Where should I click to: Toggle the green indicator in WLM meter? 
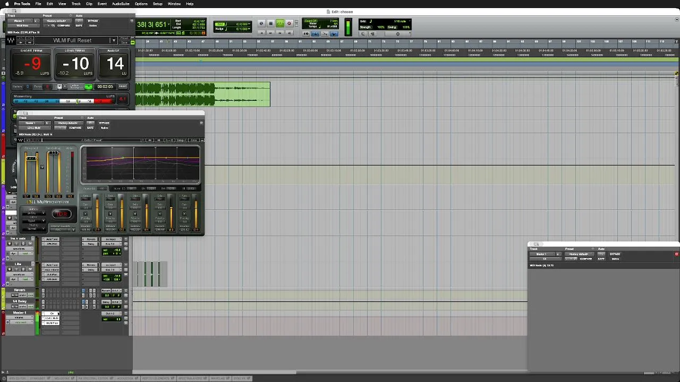88,86
